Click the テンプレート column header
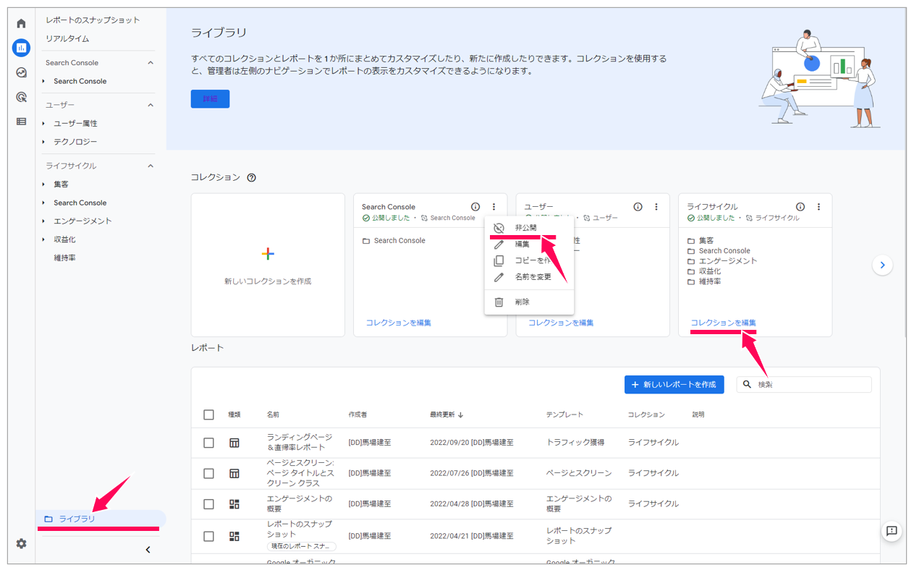 (x=564, y=414)
